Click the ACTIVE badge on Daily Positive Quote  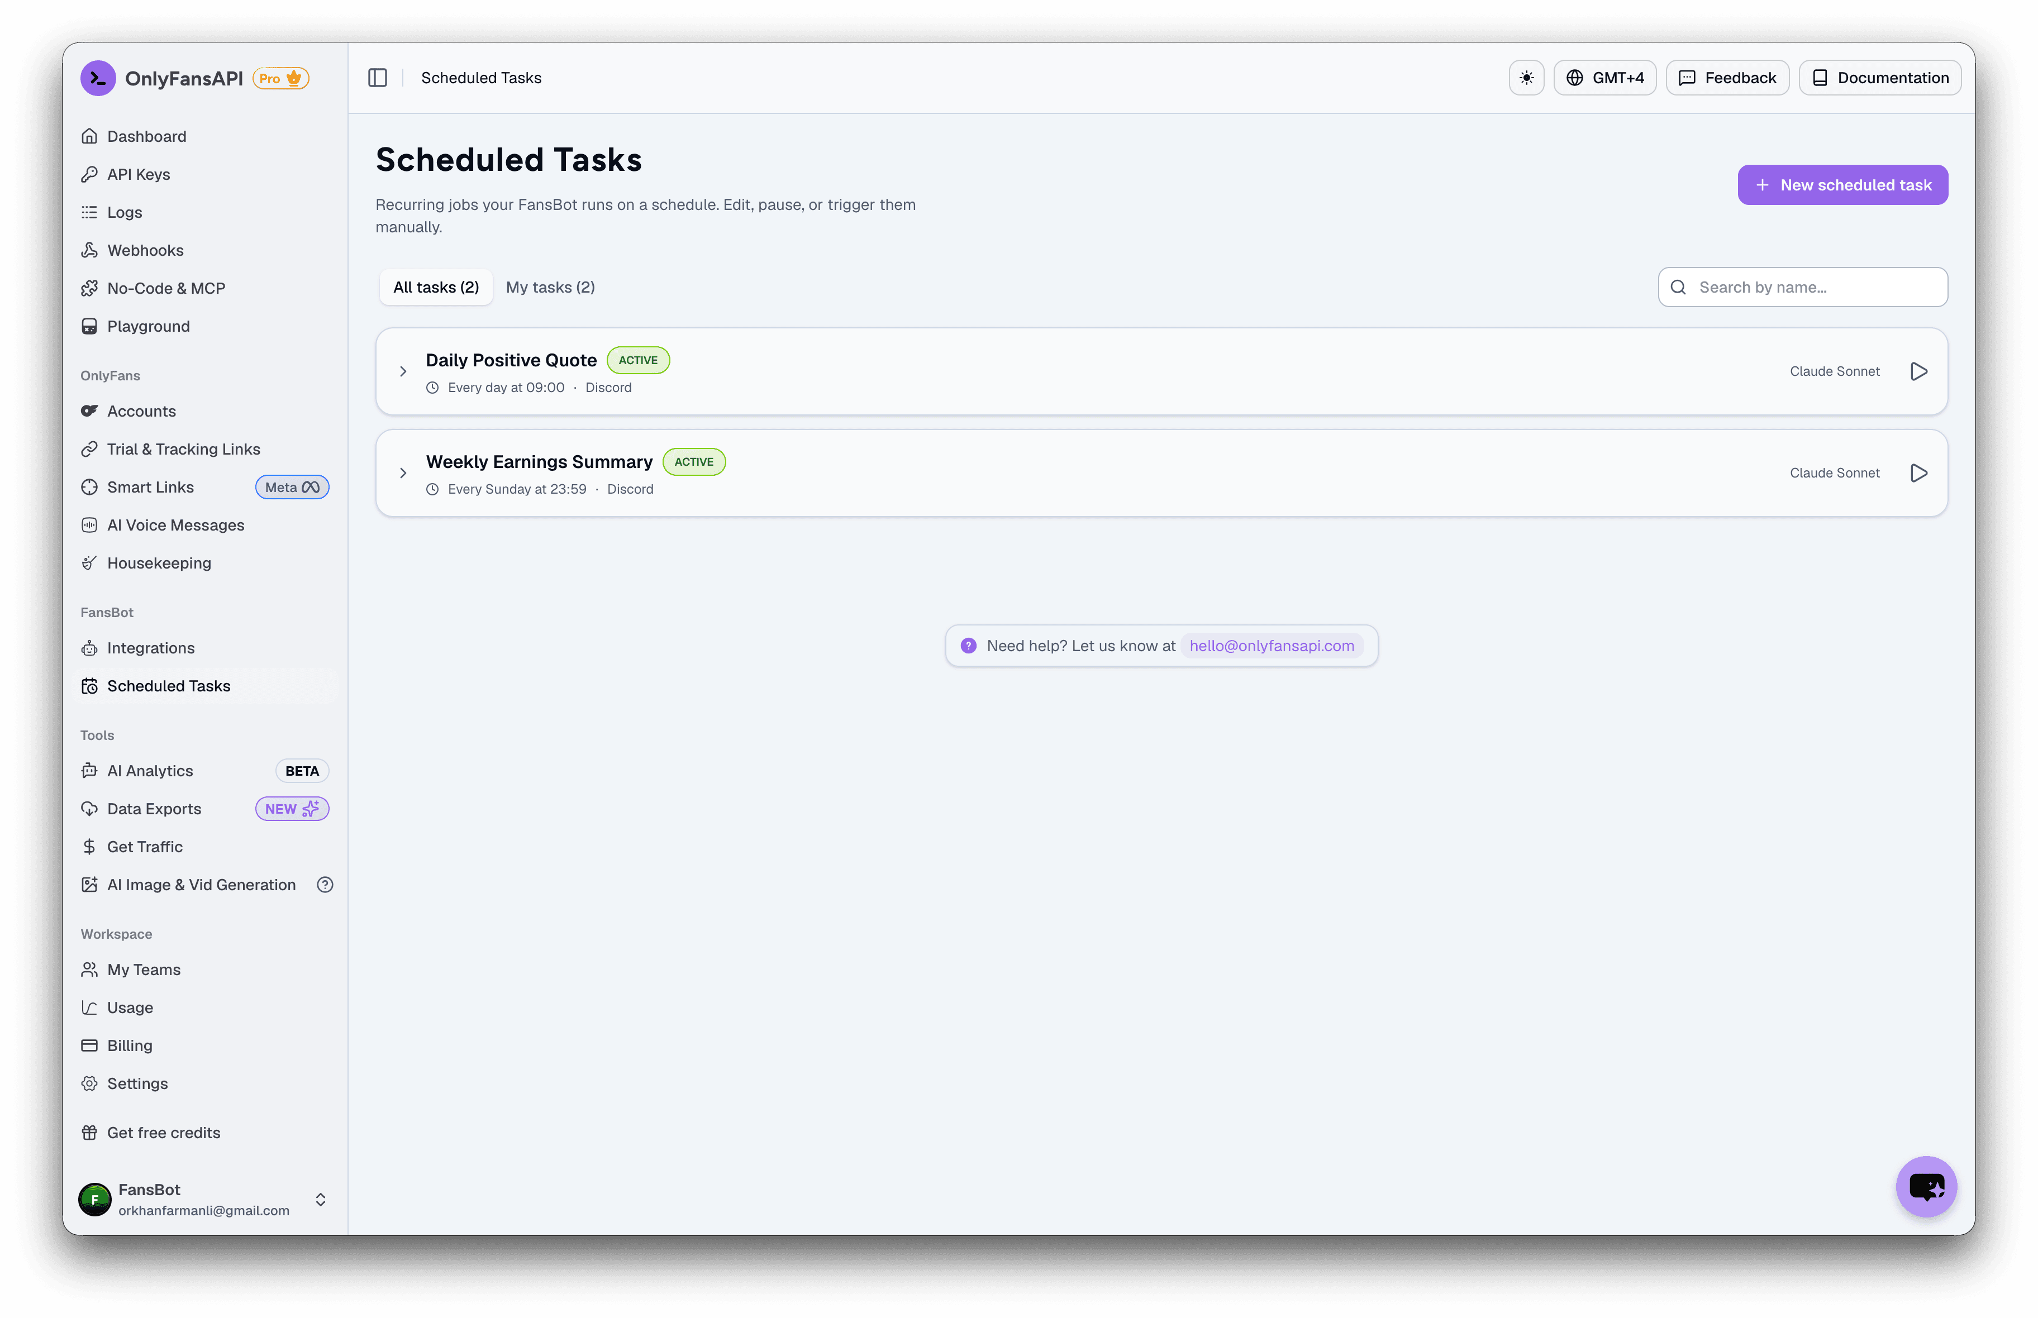(x=637, y=360)
